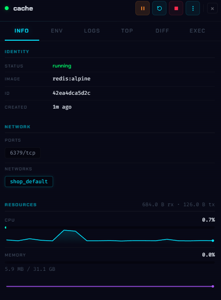Screen dimensions: 221x300
Task: Click the 6379/tcp port chip
Action: click(22, 153)
